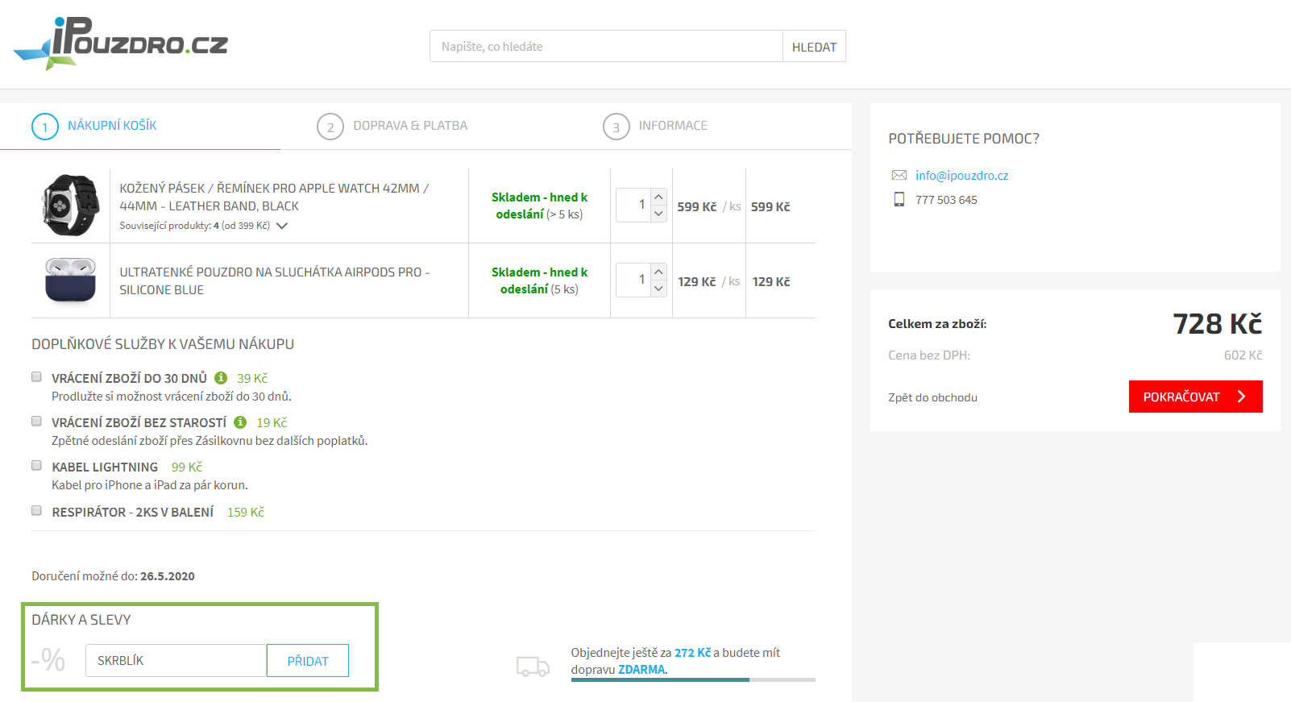The height and width of the screenshot is (702, 1291).
Task: Click Respirátor 159 Kč price
Action: pyautogui.click(x=246, y=513)
